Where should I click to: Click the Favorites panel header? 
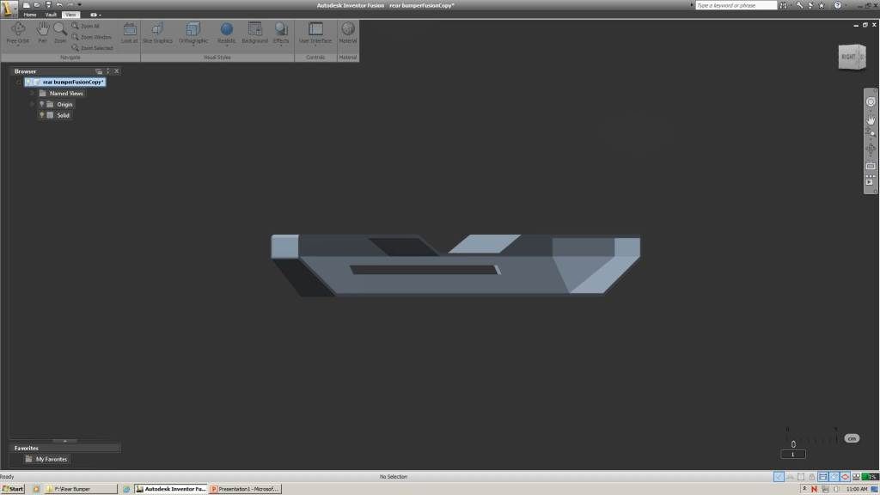(x=65, y=448)
